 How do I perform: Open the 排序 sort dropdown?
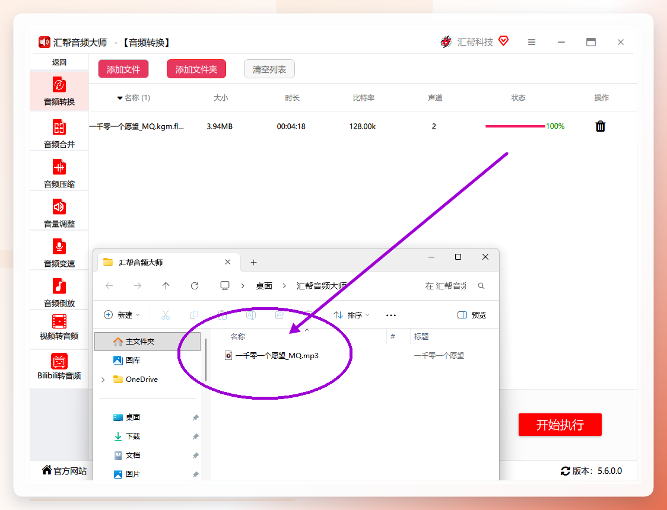click(351, 315)
